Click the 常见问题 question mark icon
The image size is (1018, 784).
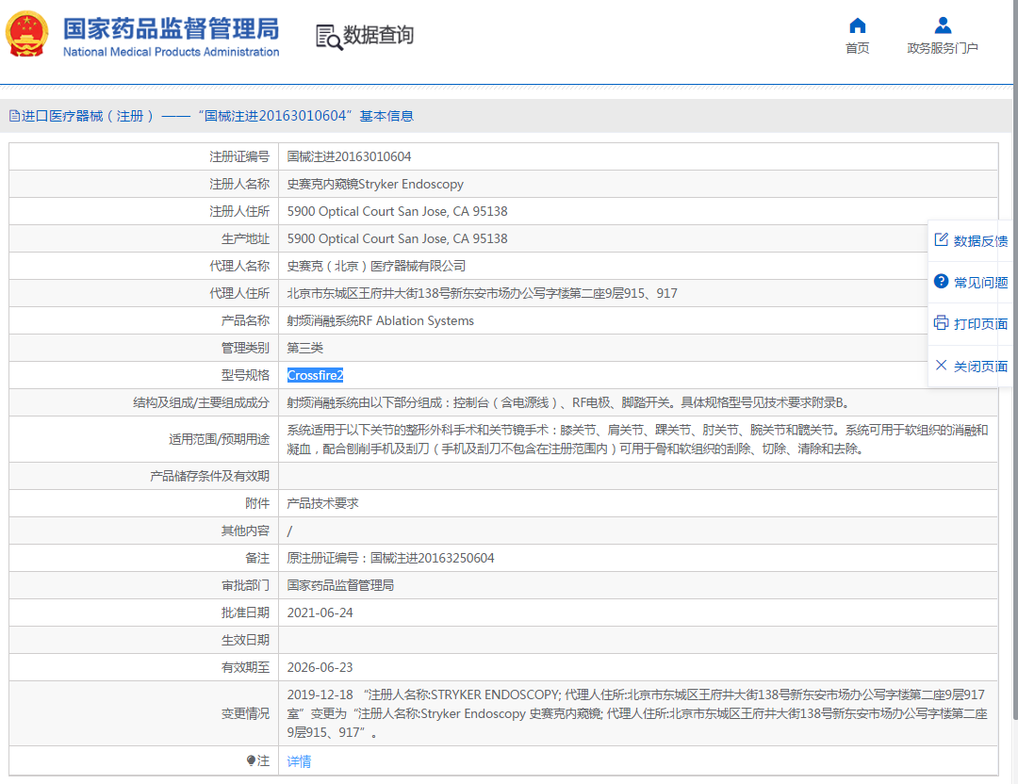click(x=941, y=281)
